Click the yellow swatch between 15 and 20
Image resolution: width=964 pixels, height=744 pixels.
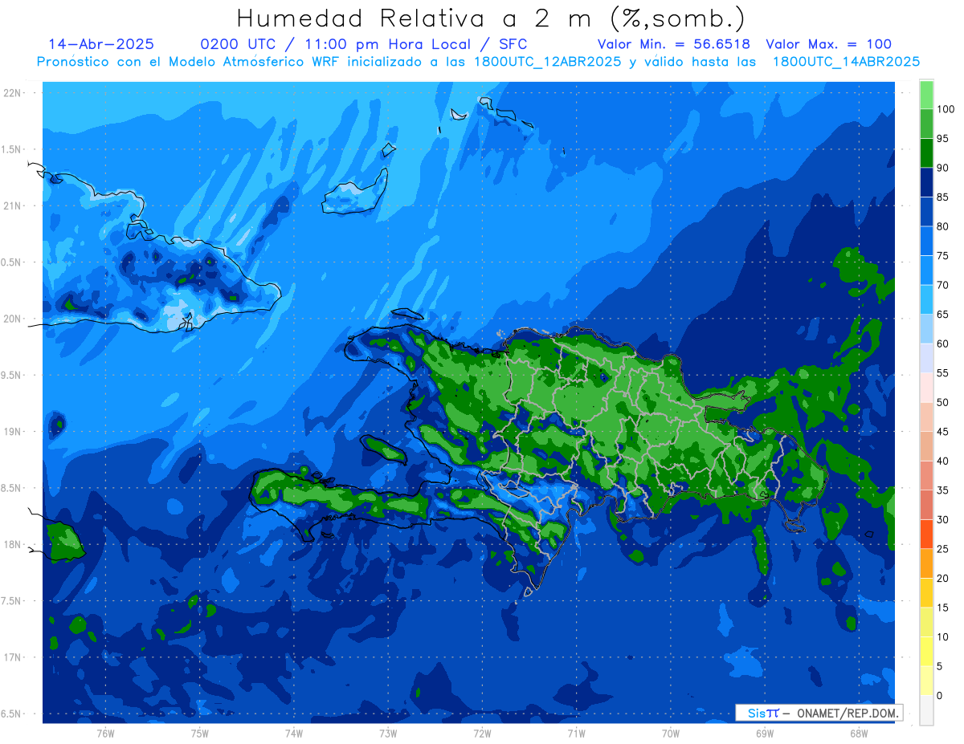click(x=926, y=592)
